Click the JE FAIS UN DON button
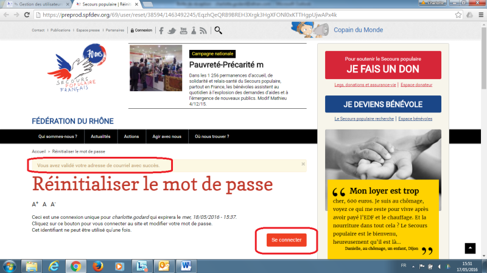Image resolution: width=487 pixels, height=273 pixels. coord(383,65)
